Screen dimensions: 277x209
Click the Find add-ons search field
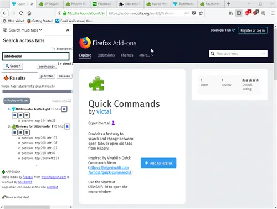238,54
